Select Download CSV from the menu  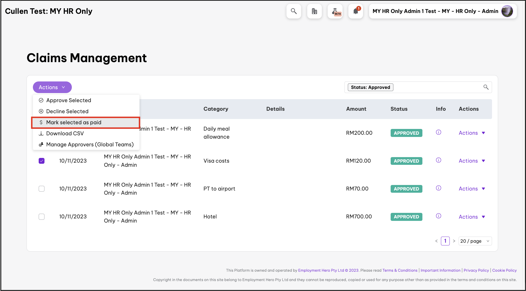pyautogui.click(x=65, y=133)
